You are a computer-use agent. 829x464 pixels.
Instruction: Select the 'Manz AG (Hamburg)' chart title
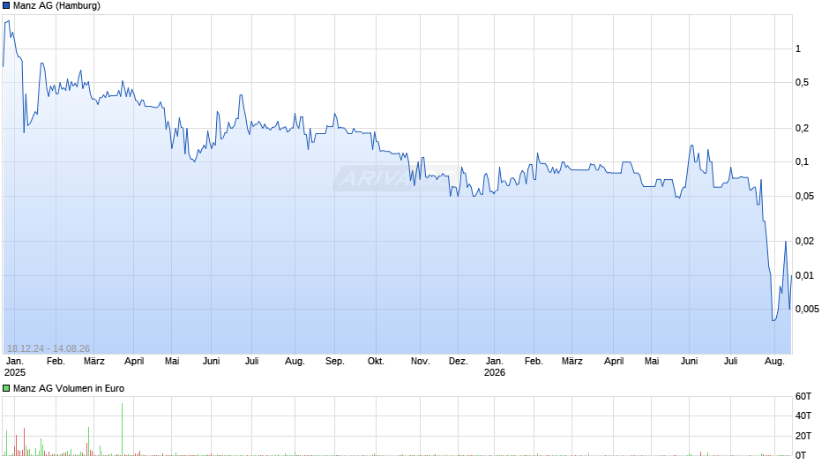click(56, 6)
